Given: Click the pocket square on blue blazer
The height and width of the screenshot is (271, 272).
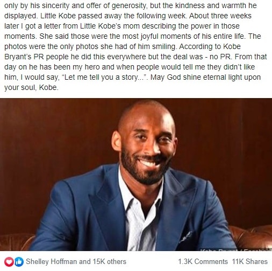Looking at the screenshot, I should click(x=185, y=237).
